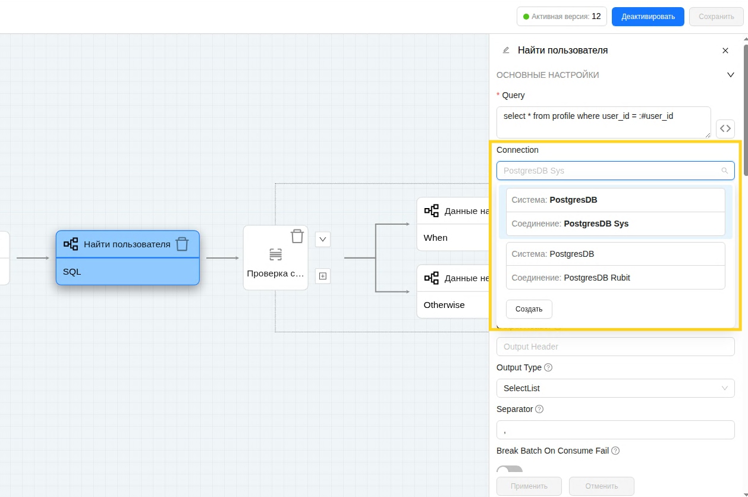Open the Output Type SelectList dropdown
The width and height of the screenshot is (748, 497).
[615, 388]
